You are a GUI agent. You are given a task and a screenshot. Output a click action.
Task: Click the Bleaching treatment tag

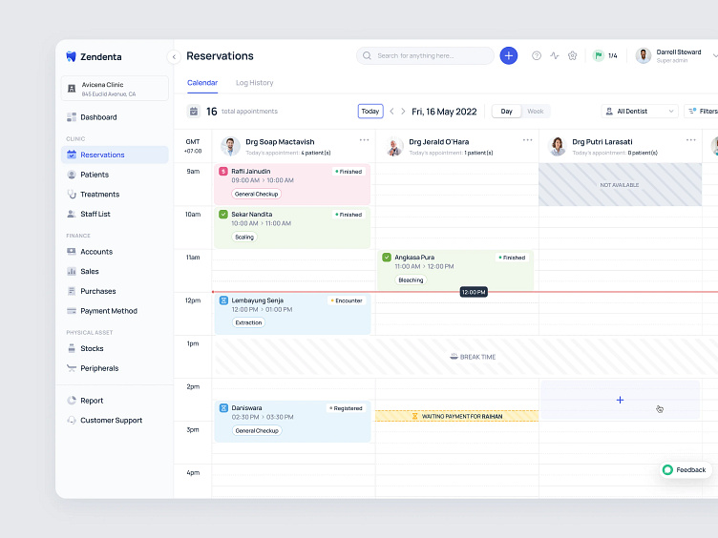[411, 280]
